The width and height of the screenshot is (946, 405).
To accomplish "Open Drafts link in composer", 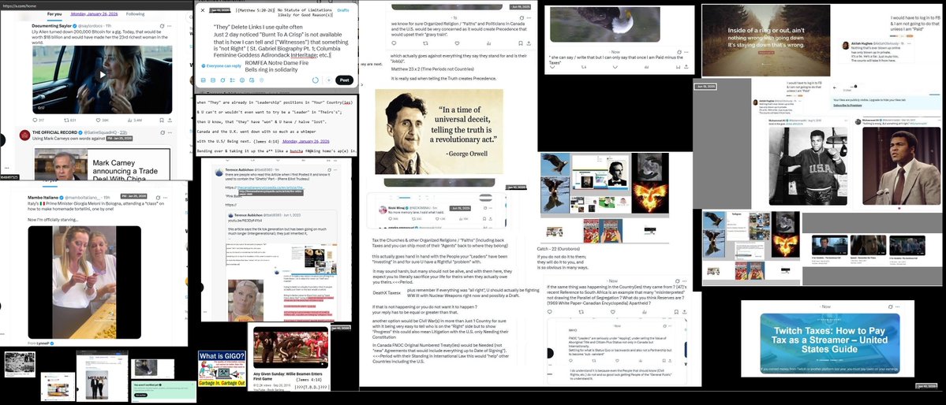I will click(x=342, y=10).
